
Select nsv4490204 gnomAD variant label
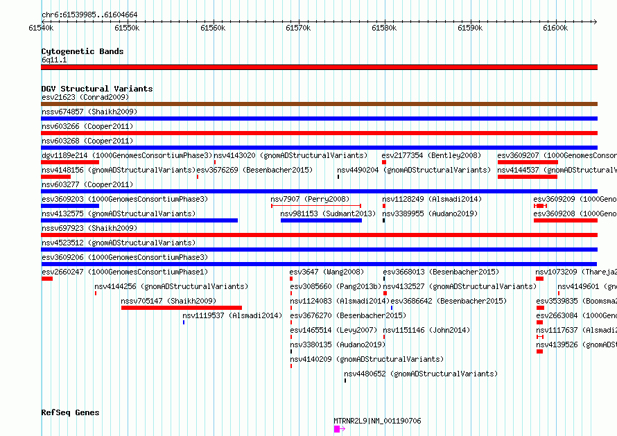[414, 170]
